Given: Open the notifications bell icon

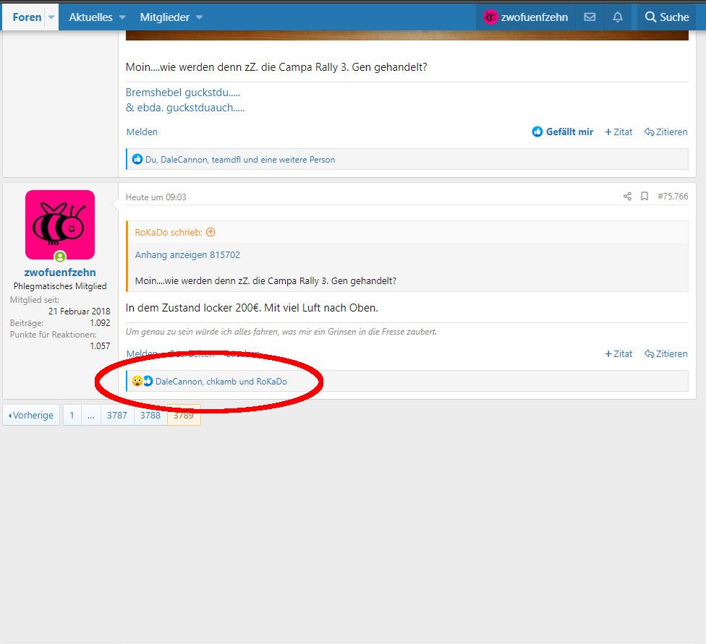Looking at the screenshot, I should tap(617, 17).
